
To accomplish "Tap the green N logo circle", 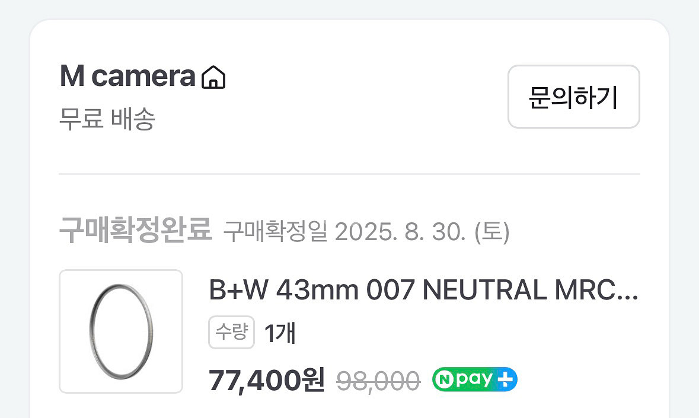I will point(444,379).
